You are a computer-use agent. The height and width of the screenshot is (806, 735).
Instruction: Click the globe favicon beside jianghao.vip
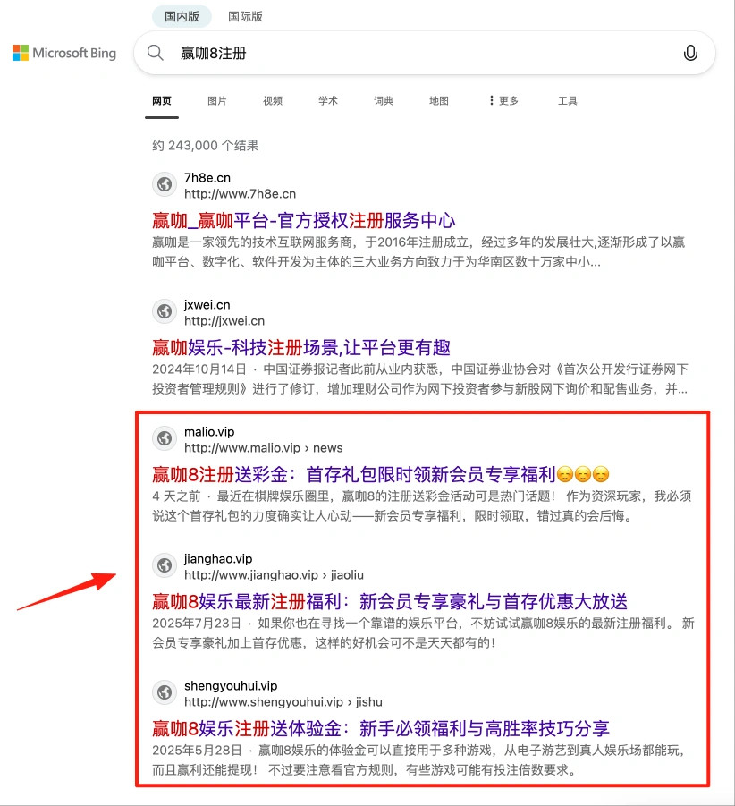(x=164, y=565)
